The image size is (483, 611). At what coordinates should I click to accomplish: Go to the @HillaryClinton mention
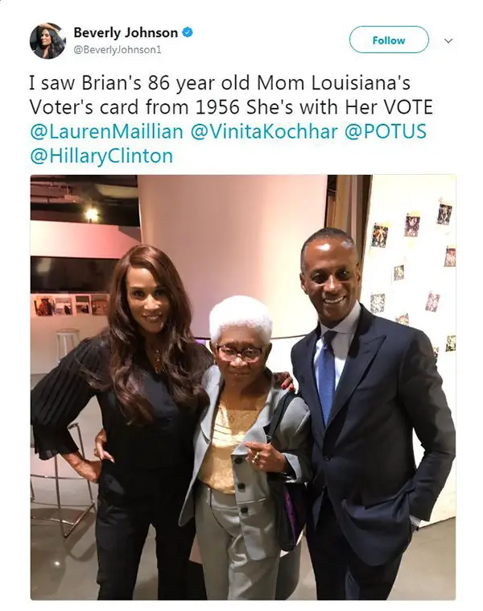(x=101, y=156)
